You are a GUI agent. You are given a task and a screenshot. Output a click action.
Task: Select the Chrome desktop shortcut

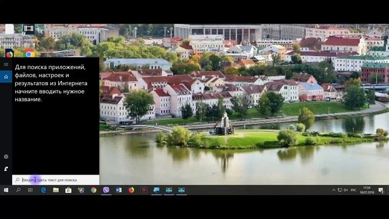click(29, 53)
